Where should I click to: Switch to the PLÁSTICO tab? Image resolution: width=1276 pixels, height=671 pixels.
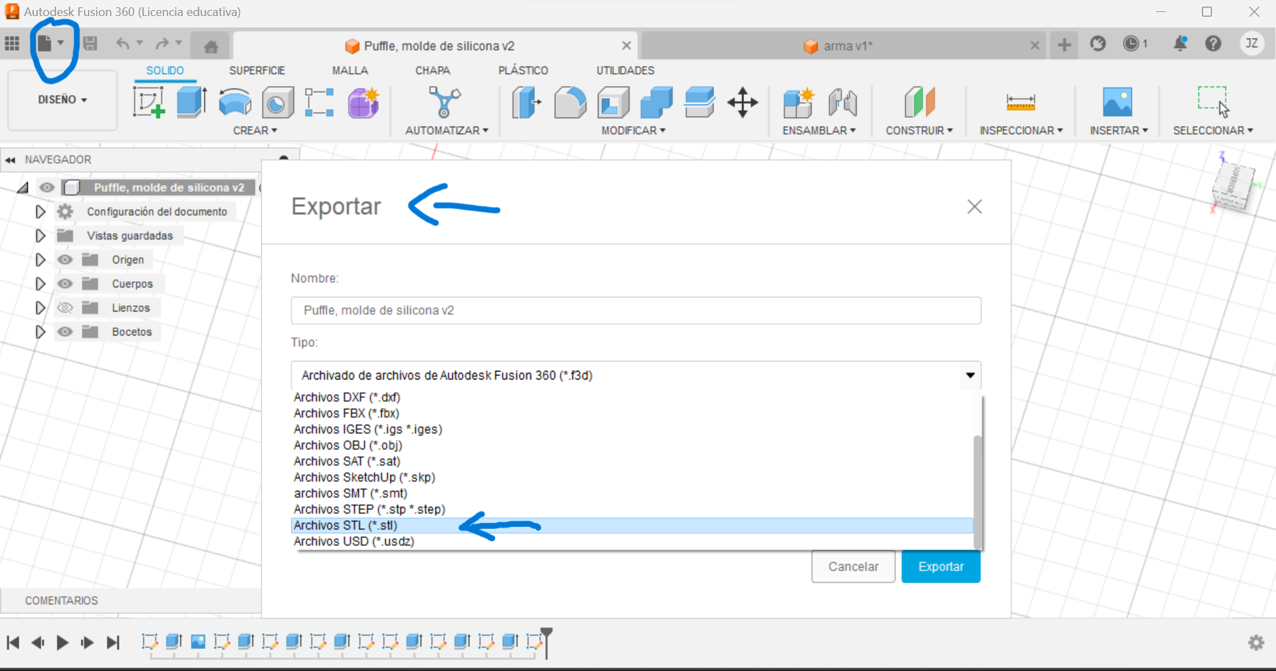point(523,71)
